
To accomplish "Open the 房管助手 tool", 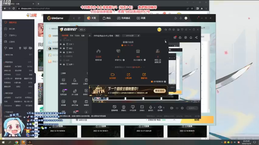I will (x=75, y=82).
